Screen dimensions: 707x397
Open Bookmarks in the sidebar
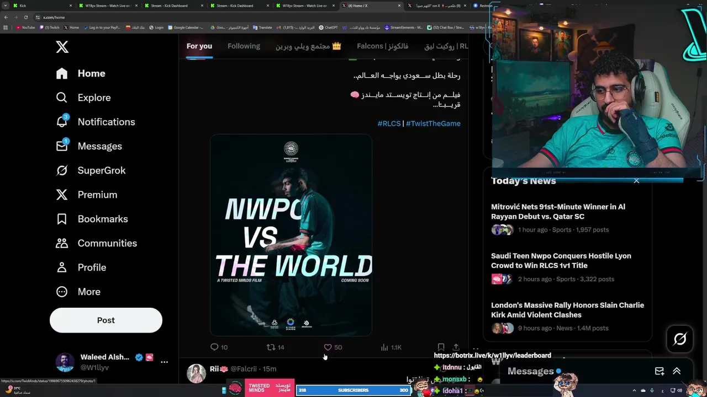pos(92,219)
